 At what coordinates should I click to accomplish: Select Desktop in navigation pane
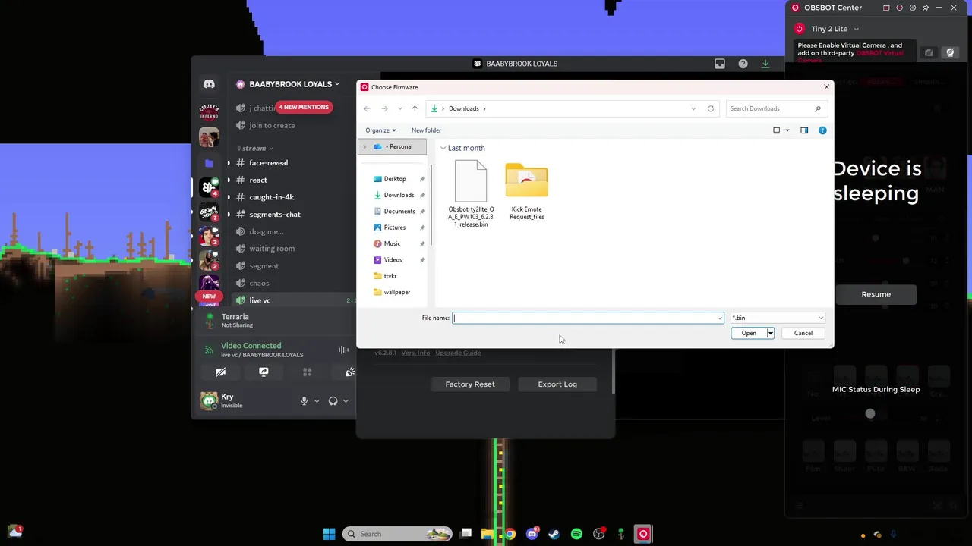coord(395,179)
